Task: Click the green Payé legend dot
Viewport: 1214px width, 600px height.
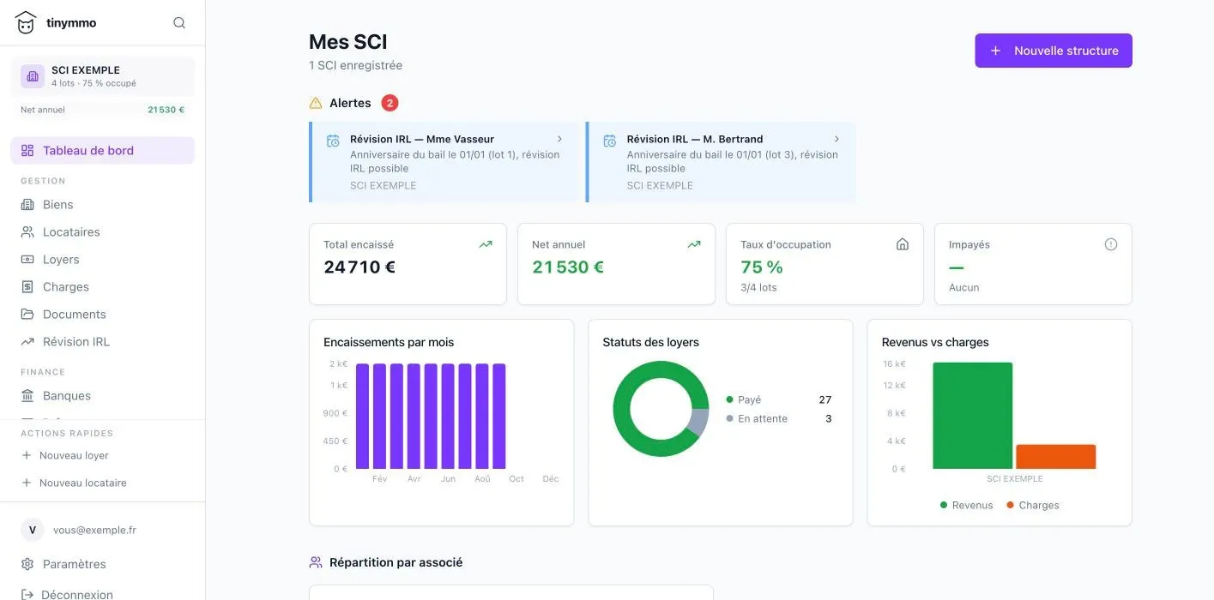Action: pos(729,399)
